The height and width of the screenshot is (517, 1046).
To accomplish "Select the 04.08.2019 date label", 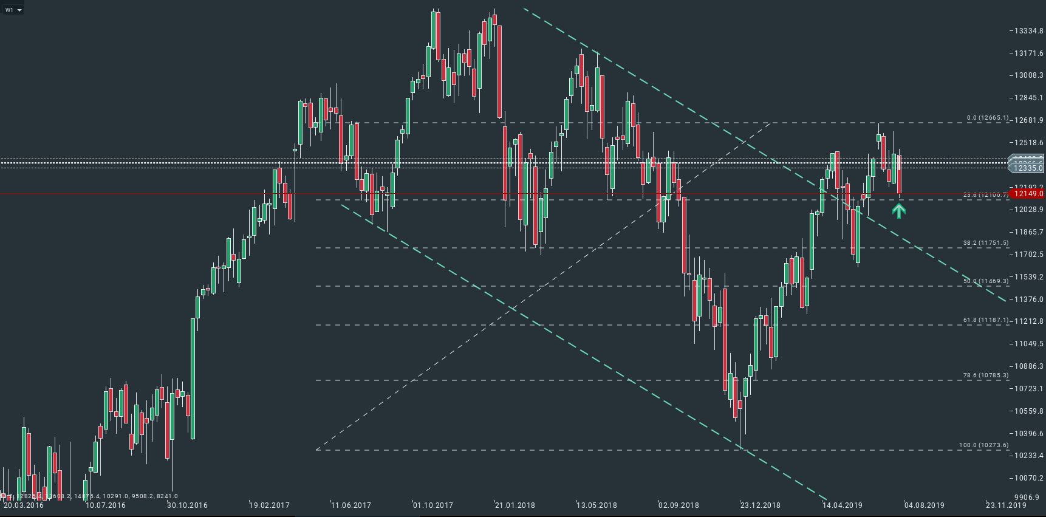I will (x=925, y=505).
